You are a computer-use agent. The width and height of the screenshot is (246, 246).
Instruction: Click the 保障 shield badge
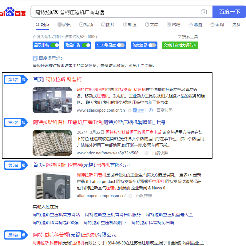(x=139, y=110)
